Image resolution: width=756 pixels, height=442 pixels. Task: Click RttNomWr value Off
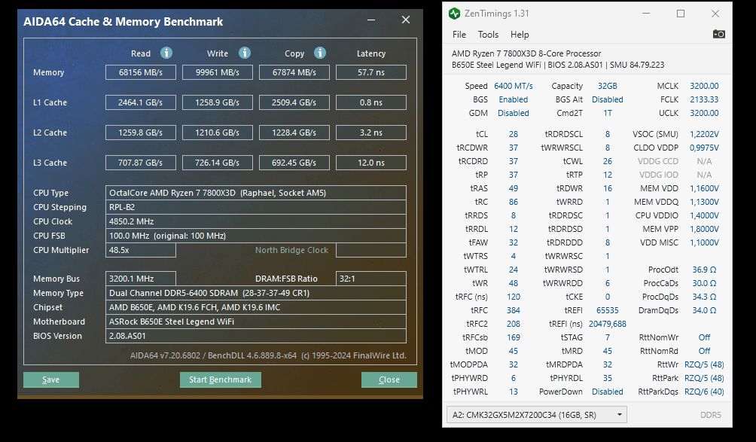tap(704, 337)
